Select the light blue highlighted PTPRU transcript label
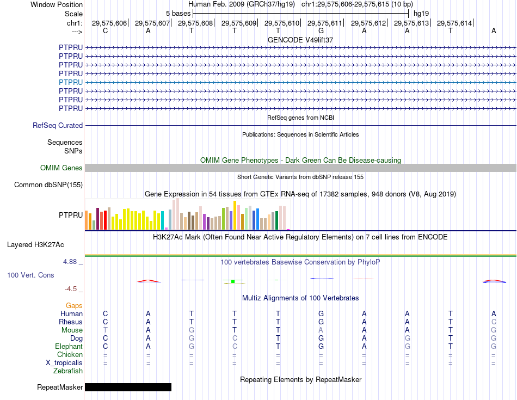This screenshot has width=517, height=400. (71, 82)
